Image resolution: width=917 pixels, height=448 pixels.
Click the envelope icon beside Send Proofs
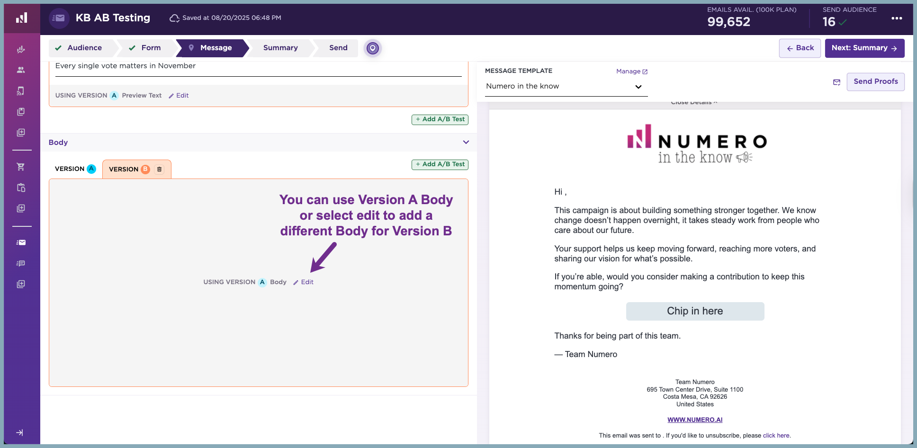point(837,82)
